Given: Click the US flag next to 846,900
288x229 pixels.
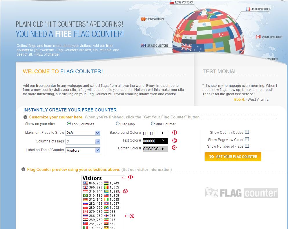Looking at the screenshot, I should [x=85, y=183].
